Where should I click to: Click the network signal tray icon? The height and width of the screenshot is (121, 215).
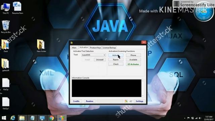196,118
